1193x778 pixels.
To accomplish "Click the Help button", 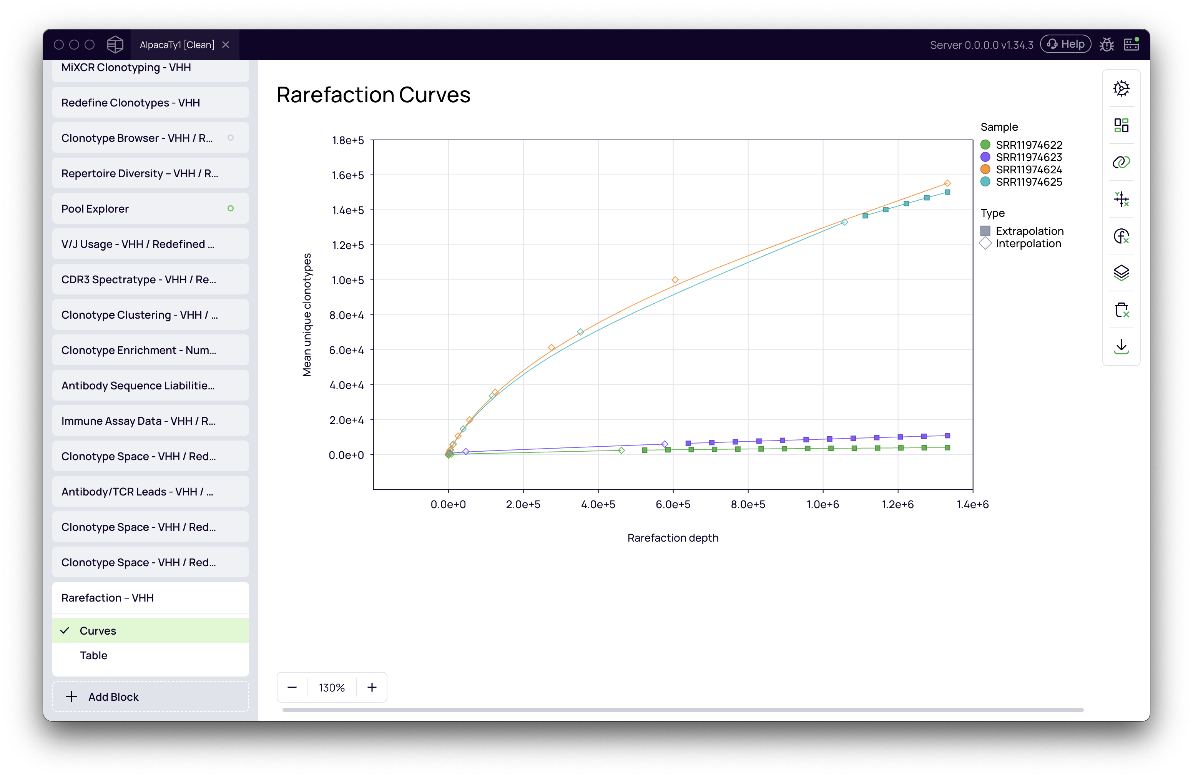I will pos(1065,44).
